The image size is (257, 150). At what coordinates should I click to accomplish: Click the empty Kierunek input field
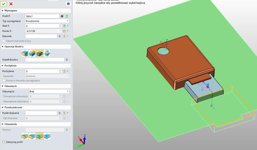(41, 36)
